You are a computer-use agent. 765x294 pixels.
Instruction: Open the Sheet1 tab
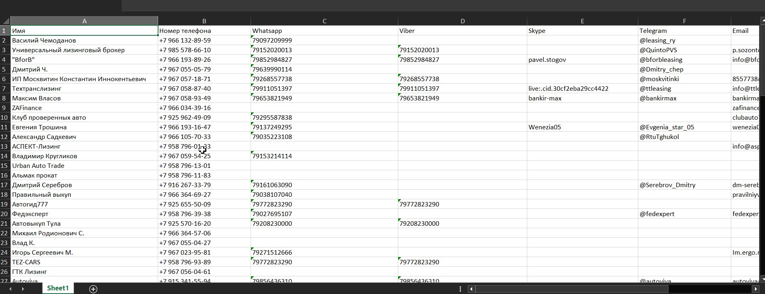coord(58,288)
